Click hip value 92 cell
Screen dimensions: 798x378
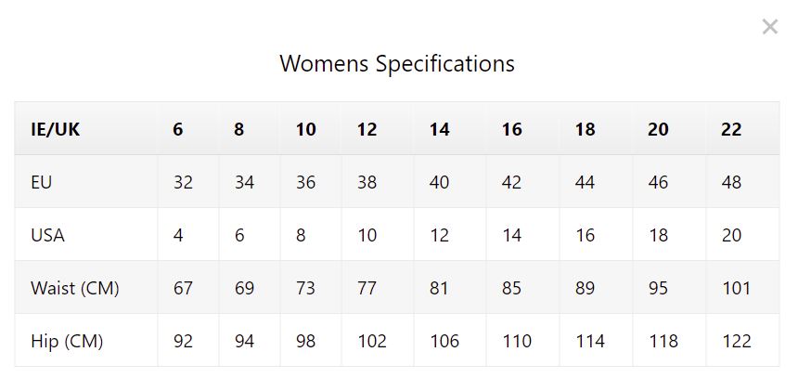click(x=188, y=341)
